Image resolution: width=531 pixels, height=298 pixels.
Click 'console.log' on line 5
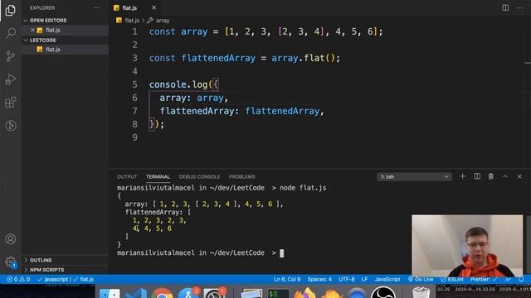click(x=178, y=84)
